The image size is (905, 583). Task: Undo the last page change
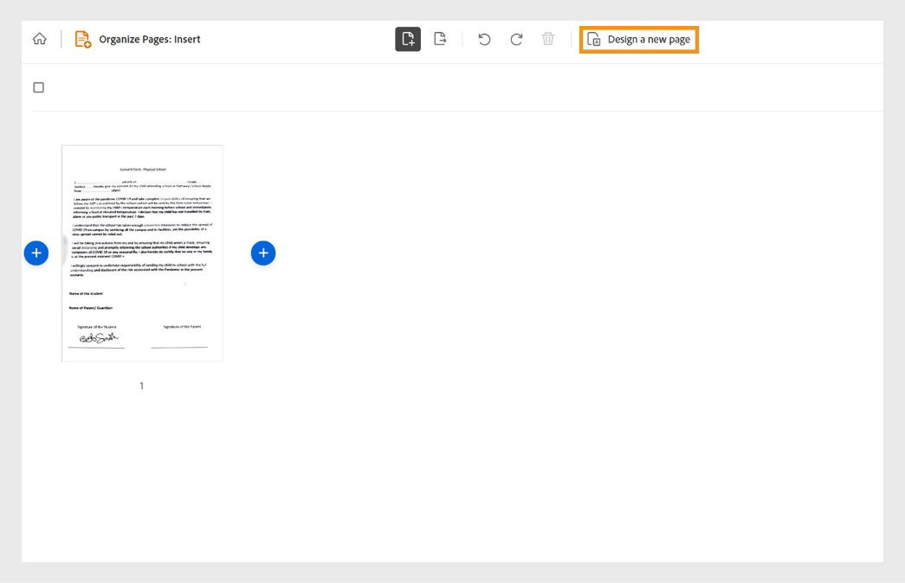[x=482, y=39]
